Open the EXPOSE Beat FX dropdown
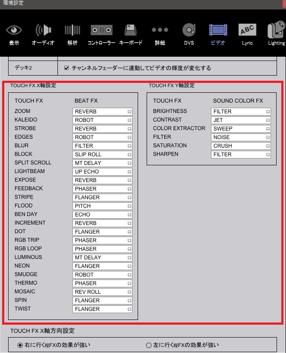Viewport: 286px width, 353px height. point(102,180)
